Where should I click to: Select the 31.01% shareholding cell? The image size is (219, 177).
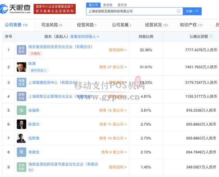click(146, 67)
